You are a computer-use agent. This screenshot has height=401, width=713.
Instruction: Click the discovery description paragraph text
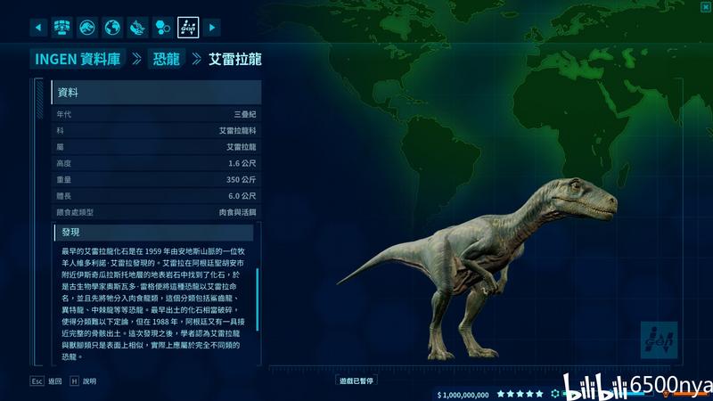coord(153,304)
